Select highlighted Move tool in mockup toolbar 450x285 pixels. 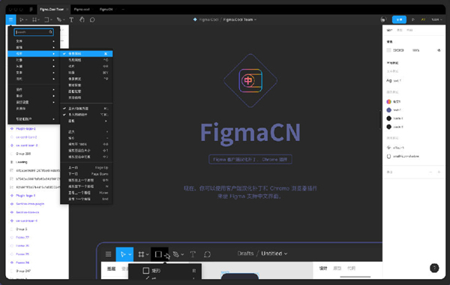click(124, 254)
